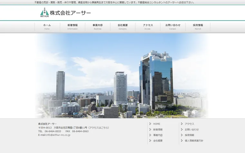Screen dimensions: 245x153
Task: Click the info@arthur-inc.co.jp email link
Action: pos(58,135)
